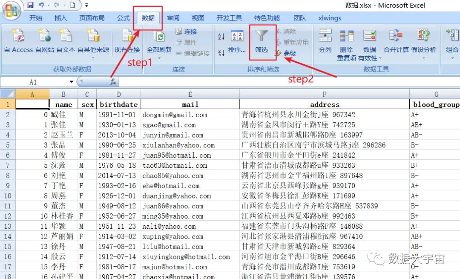Click 删除重复项 remove duplicates icon
The height and width of the screenshot is (279, 460).
[x=346, y=35]
